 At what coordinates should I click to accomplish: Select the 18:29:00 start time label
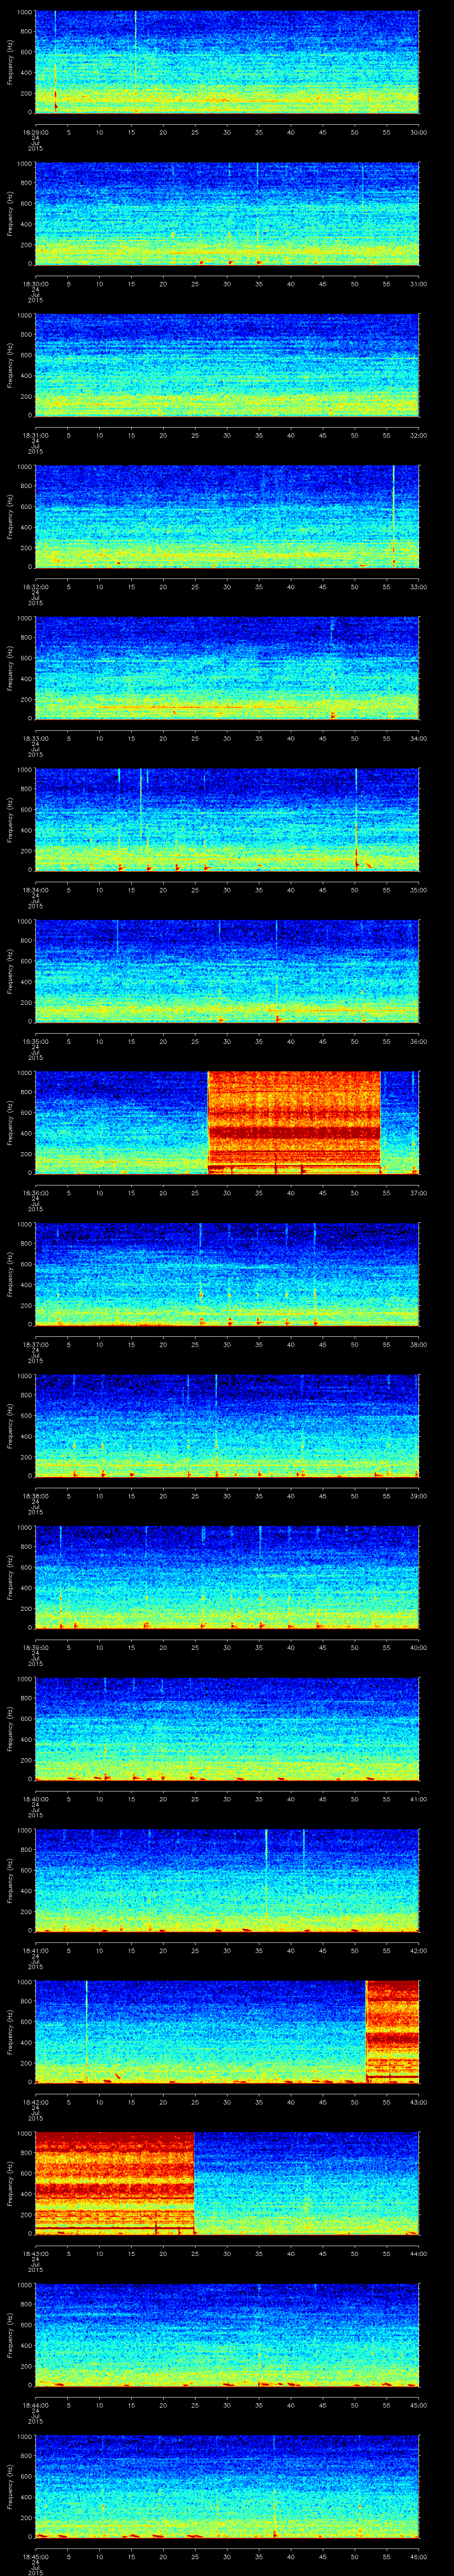point(35,131)
